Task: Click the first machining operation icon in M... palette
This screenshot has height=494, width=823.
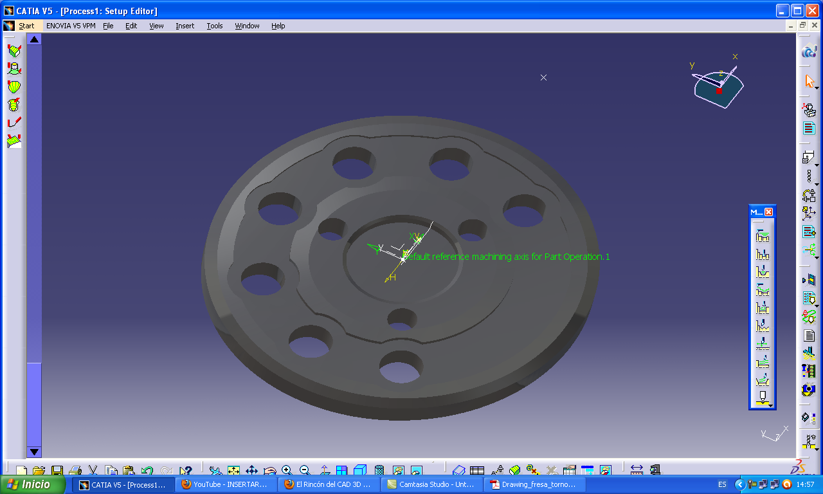Action: [x=763, y=235]
